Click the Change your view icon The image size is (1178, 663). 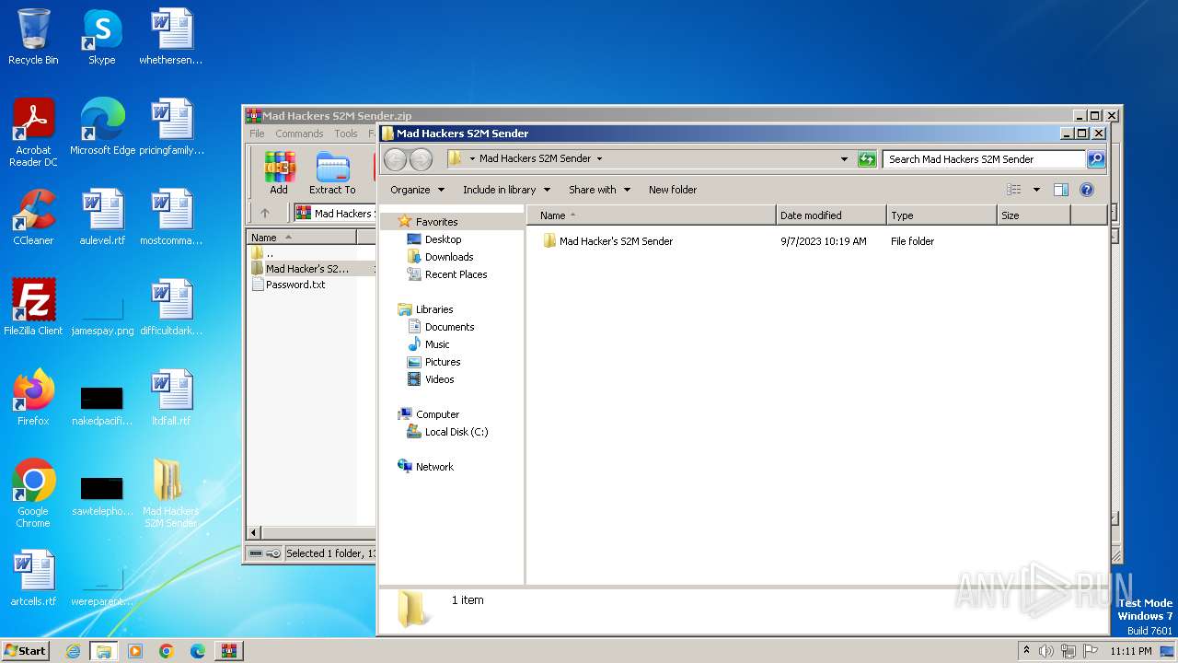coord(1013,190)
